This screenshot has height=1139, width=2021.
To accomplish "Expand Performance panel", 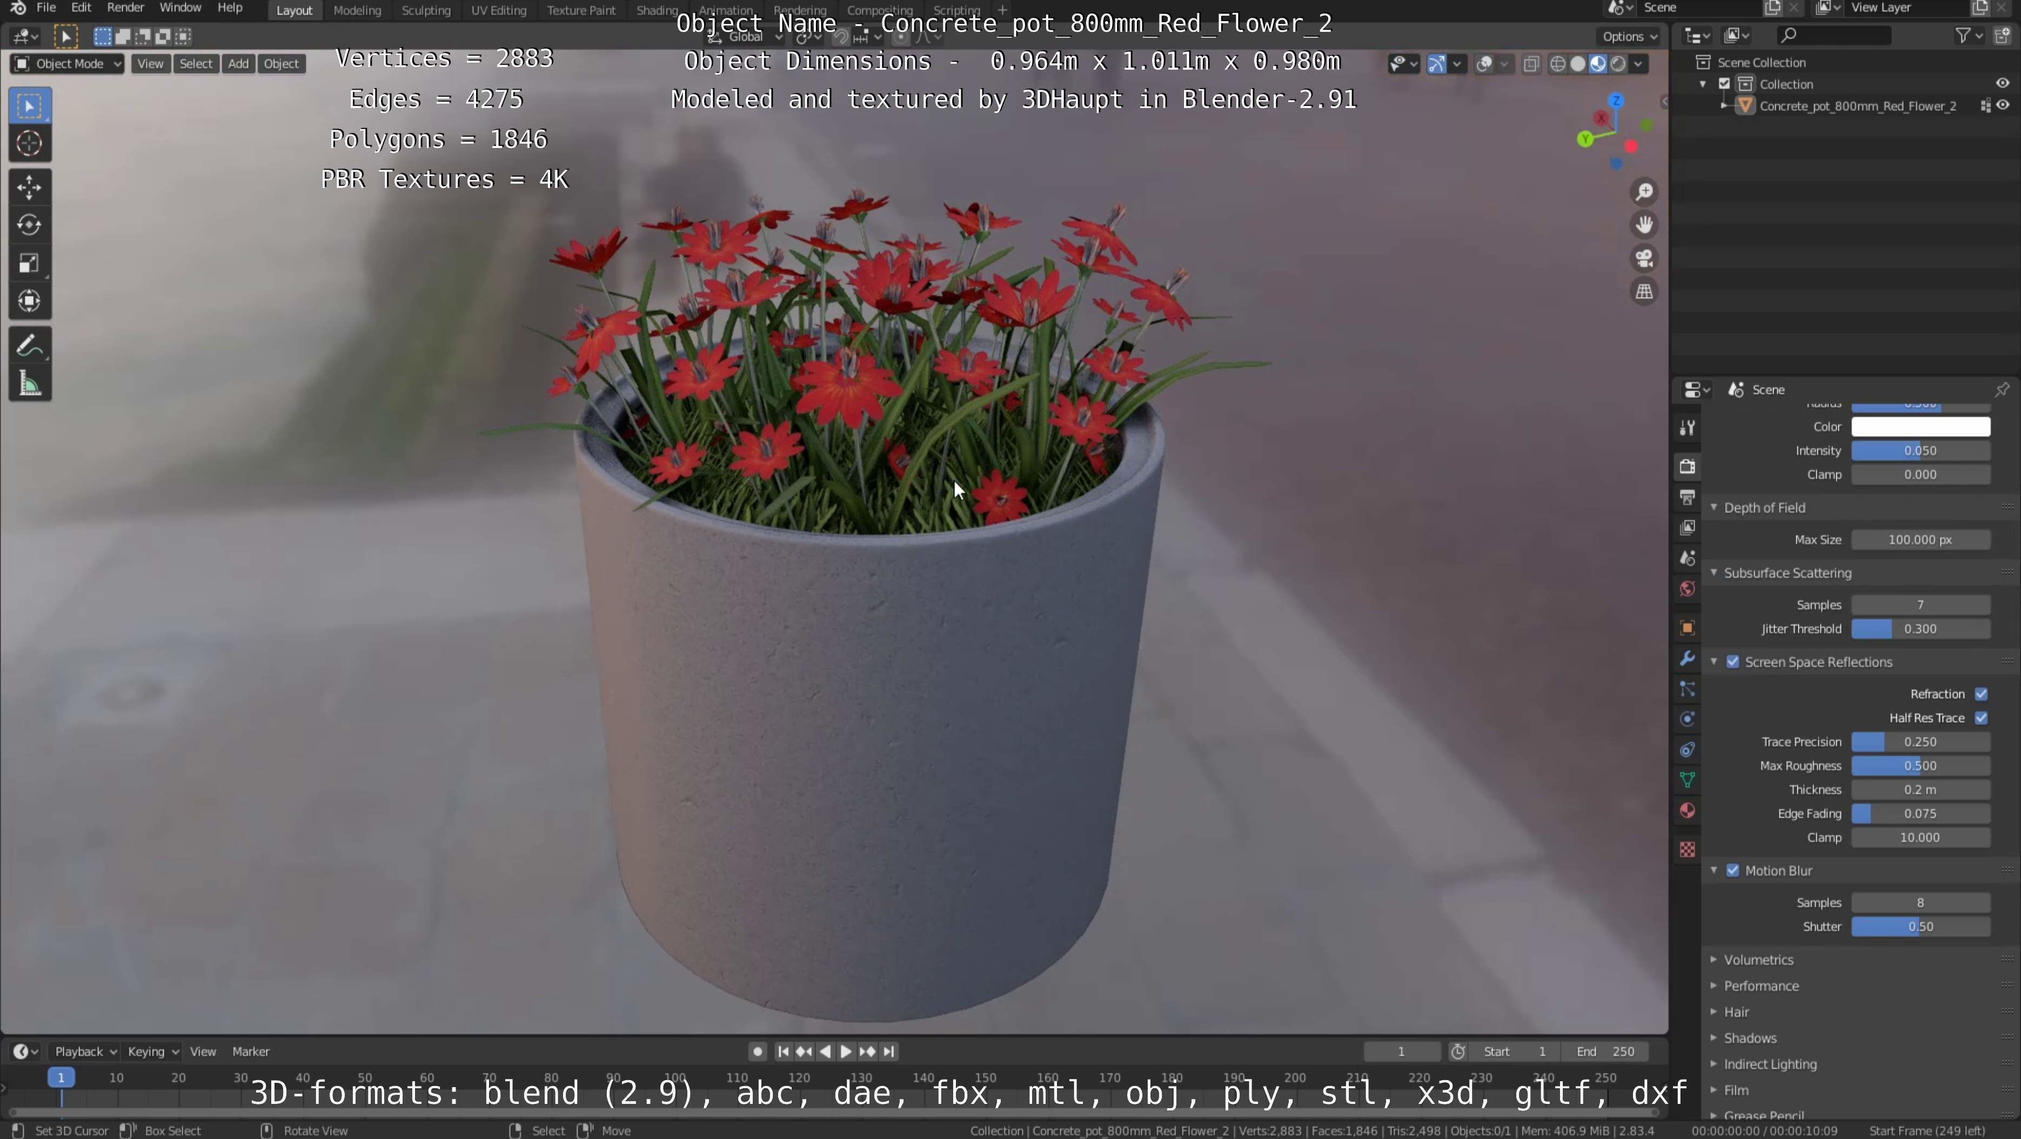I will point(1761,986).
